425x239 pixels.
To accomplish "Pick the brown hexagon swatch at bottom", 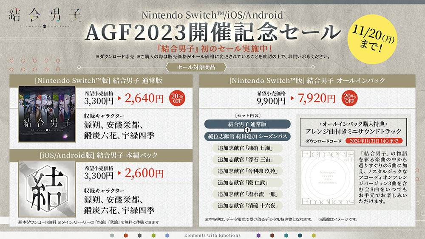I will click(272, 236).
